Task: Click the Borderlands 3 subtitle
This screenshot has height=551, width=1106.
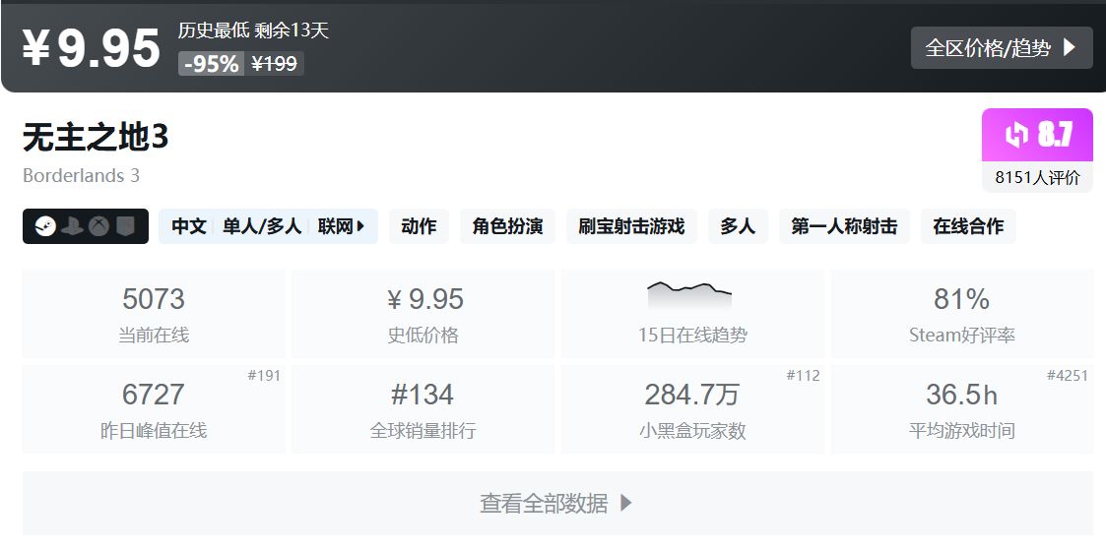Action: click(x=81, y=175)
